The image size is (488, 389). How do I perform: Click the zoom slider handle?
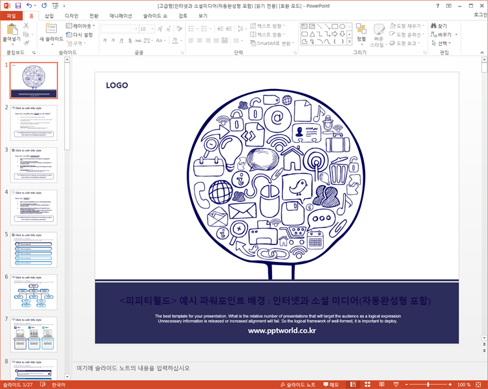tap(429, 384)
